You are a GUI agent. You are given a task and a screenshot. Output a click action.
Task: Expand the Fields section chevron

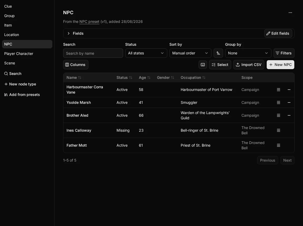click(x=68, y=33)
